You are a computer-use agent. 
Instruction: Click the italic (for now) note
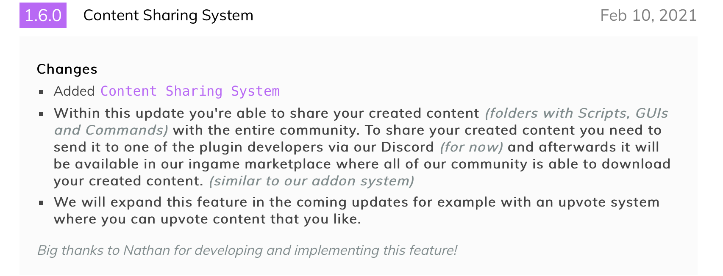pyautogui.click(x=471, y=147)
